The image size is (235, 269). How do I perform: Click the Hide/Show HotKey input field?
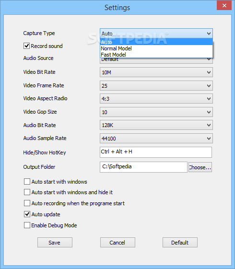click(x=156, y=152)
